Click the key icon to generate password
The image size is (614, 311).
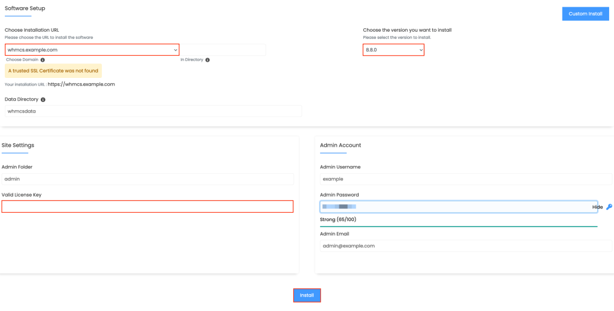click(609, 207)
